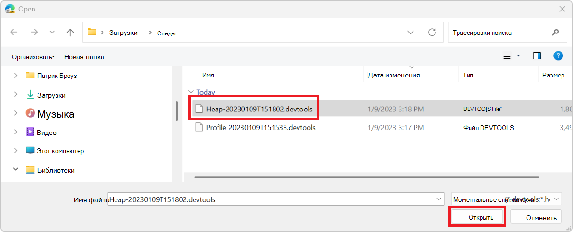Close the Open dialog
The height and width of the screenshot is (232, 573).
pyautogui.click(x=562, y=9)
